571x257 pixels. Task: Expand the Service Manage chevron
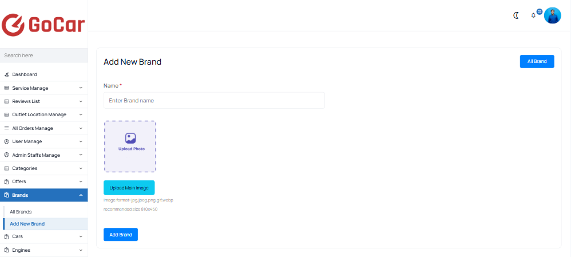tap(81, 88)
